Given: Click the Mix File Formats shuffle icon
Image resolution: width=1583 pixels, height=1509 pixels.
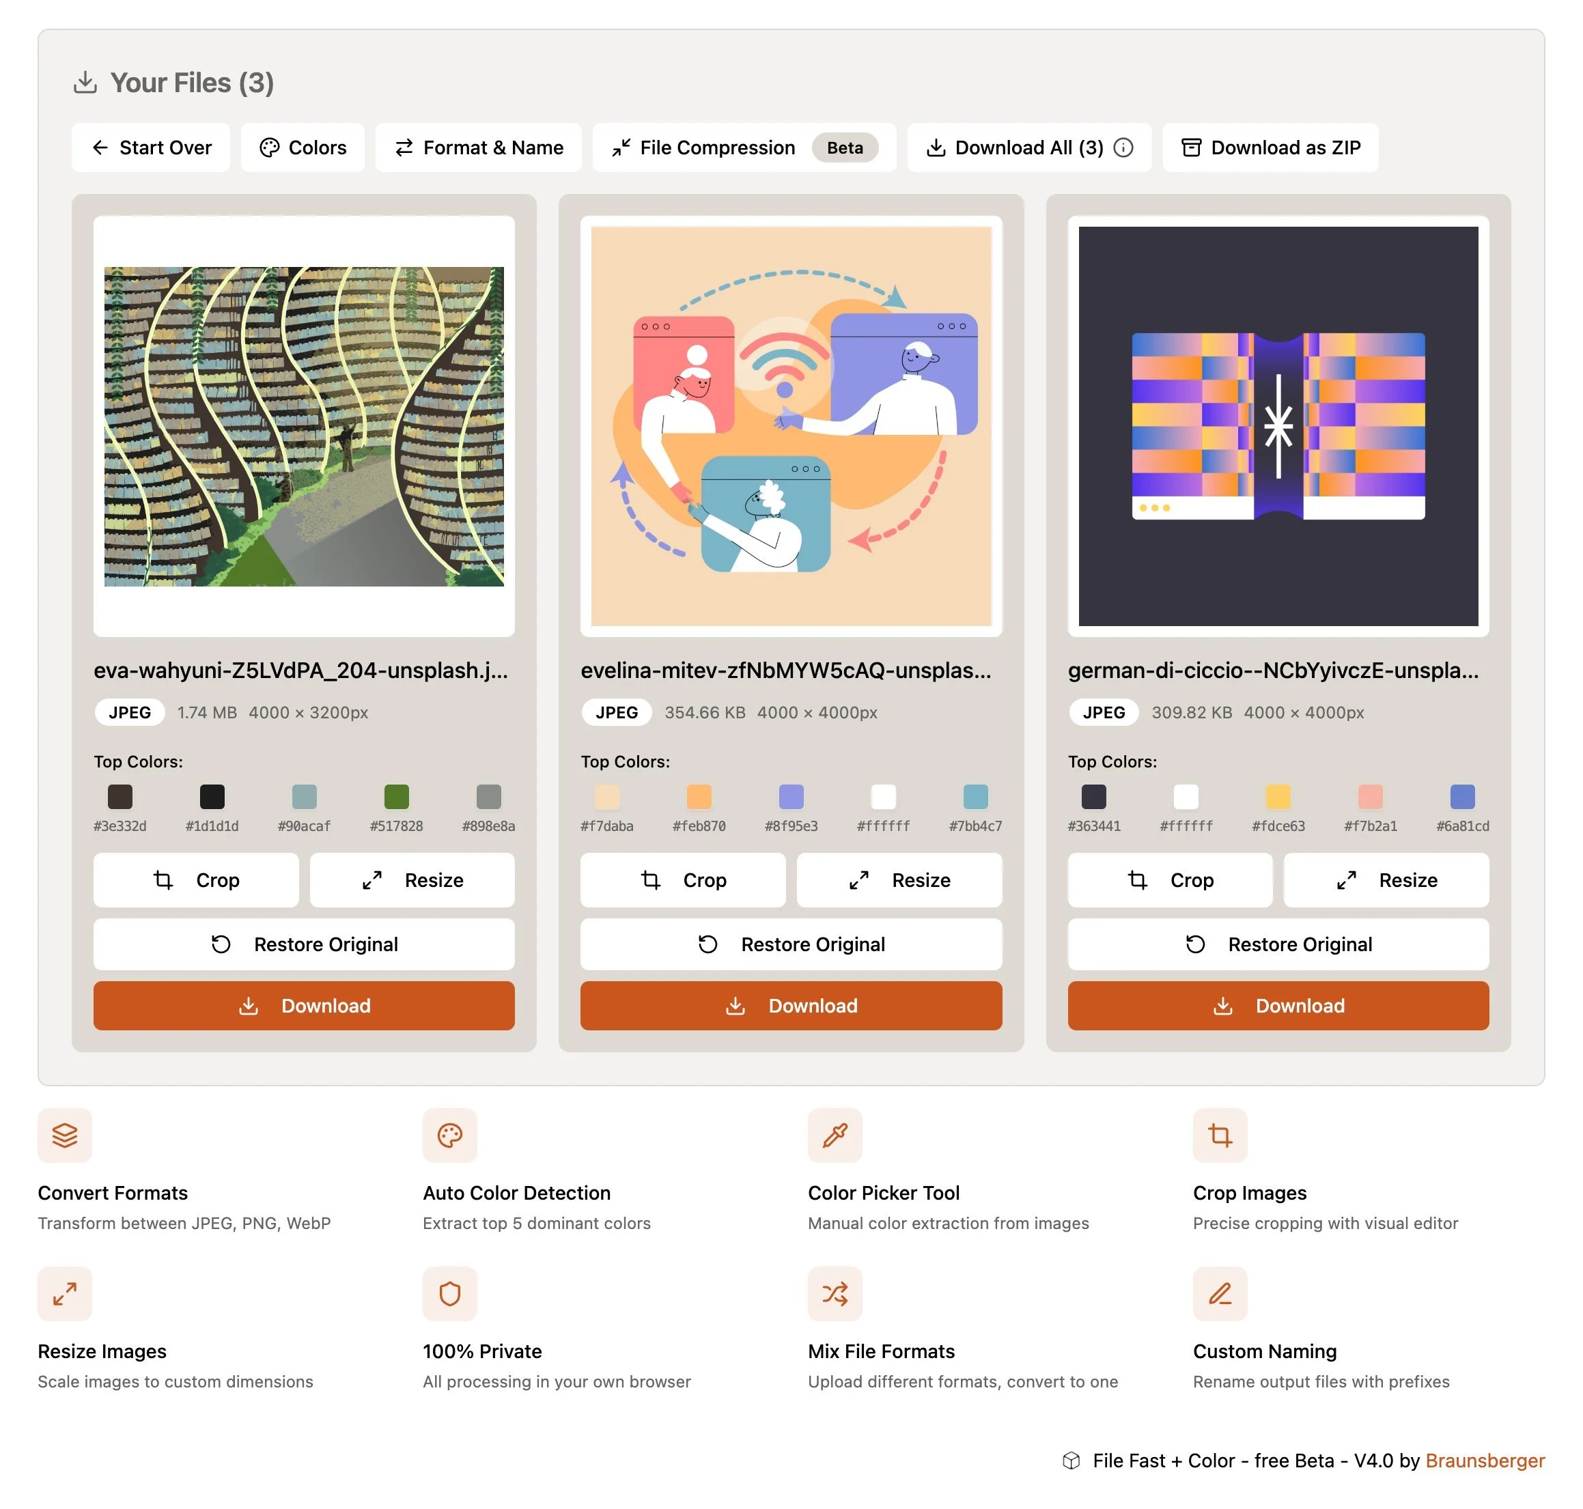Looking at the screenshot, I should 834,1293.
